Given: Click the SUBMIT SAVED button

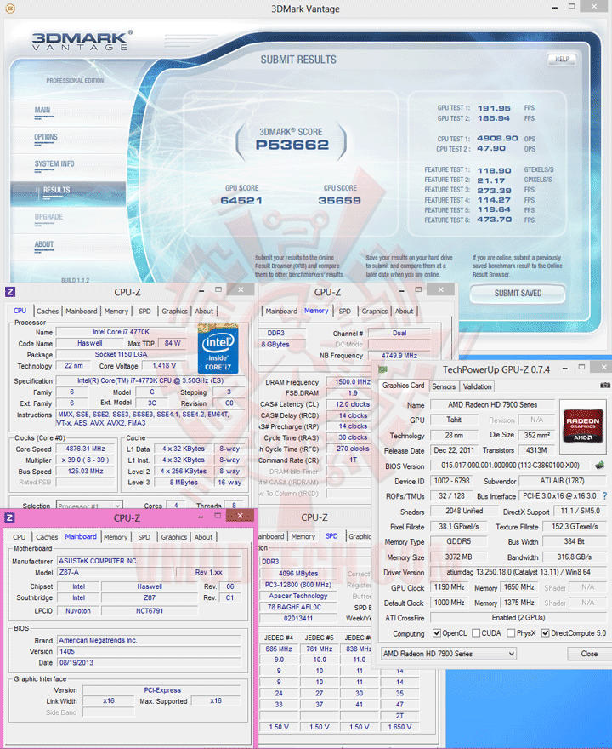Looking at the screenshot, I should pyautogui.click(x=518, y=294).
